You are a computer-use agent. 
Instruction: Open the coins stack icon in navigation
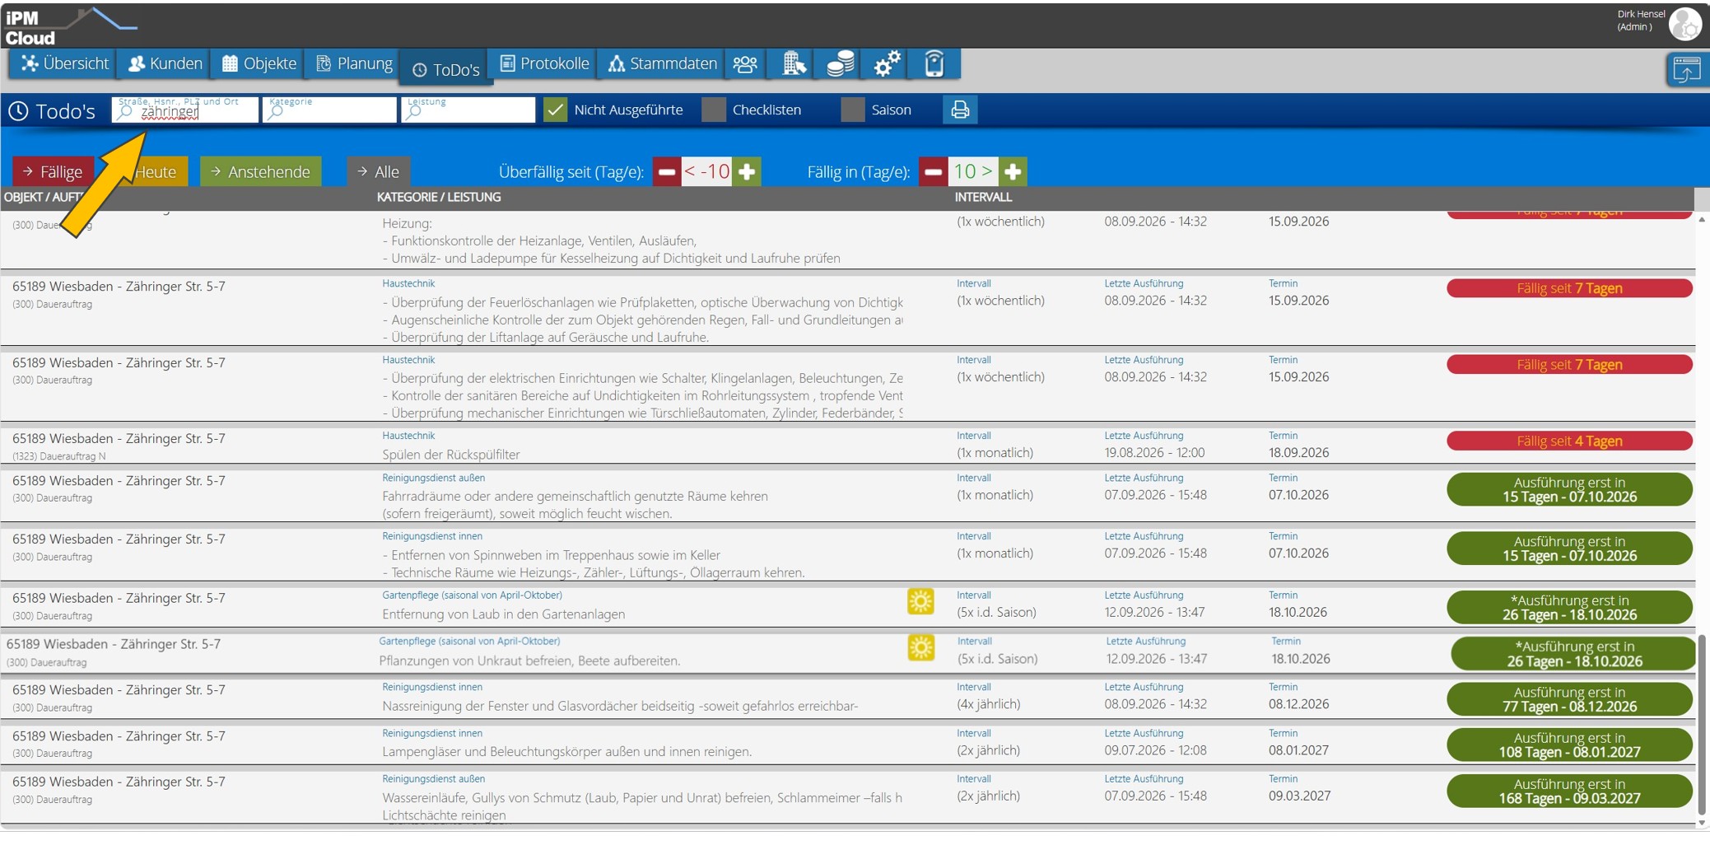point(840,63)
